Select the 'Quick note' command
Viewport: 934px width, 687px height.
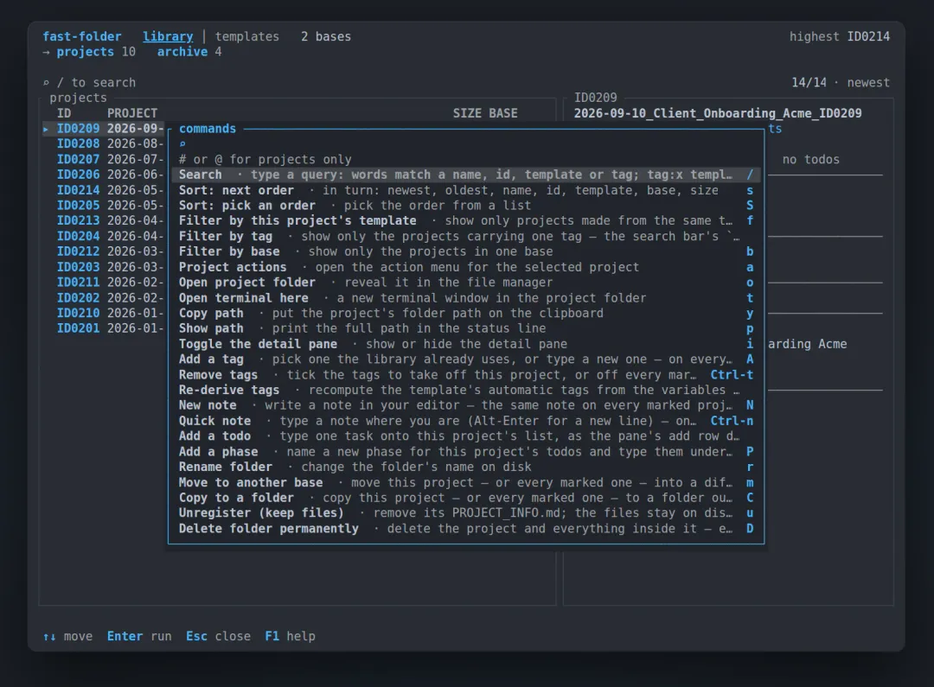click(x=466, y=421)
